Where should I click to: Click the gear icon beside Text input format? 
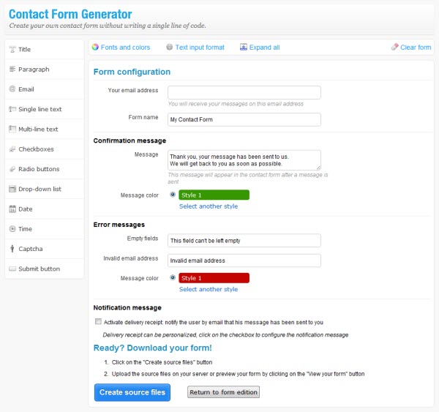click(x=170, y=47)
